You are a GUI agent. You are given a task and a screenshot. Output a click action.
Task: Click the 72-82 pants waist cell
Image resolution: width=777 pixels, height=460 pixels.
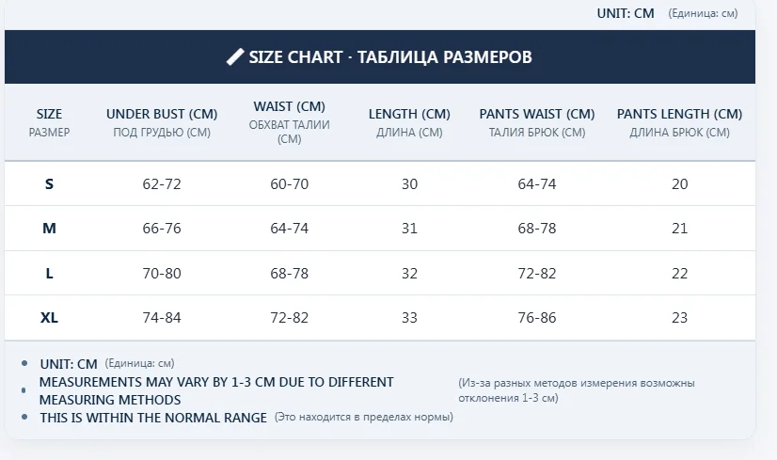pyautogui.click(x=537, y=274)
